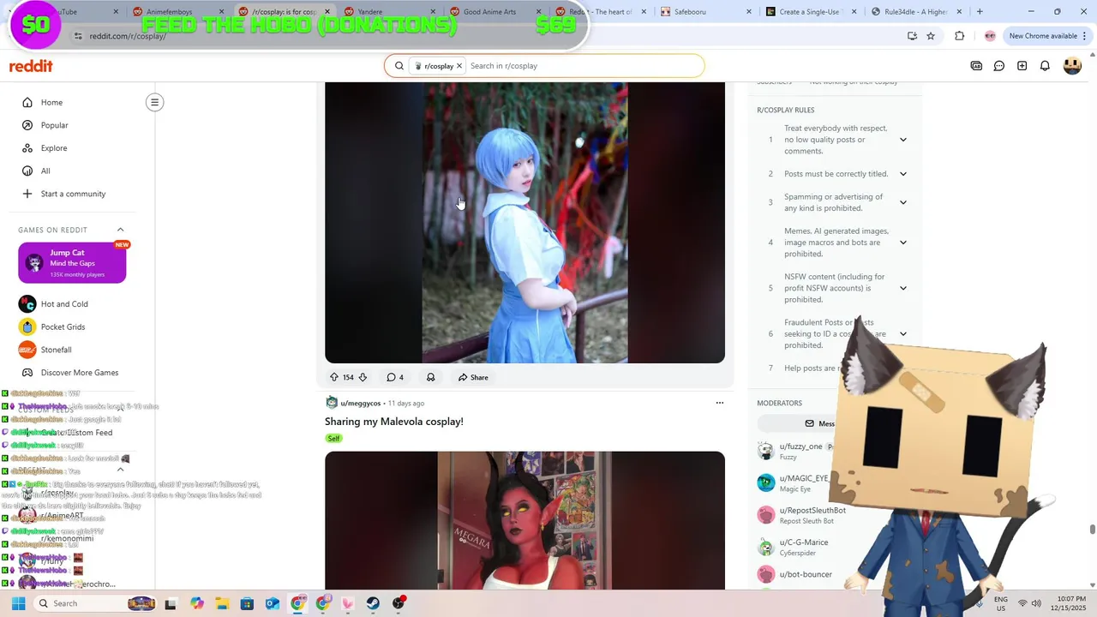Open Steam from the taskbar
1097x617 pixels.
click(x=374, y=603)
